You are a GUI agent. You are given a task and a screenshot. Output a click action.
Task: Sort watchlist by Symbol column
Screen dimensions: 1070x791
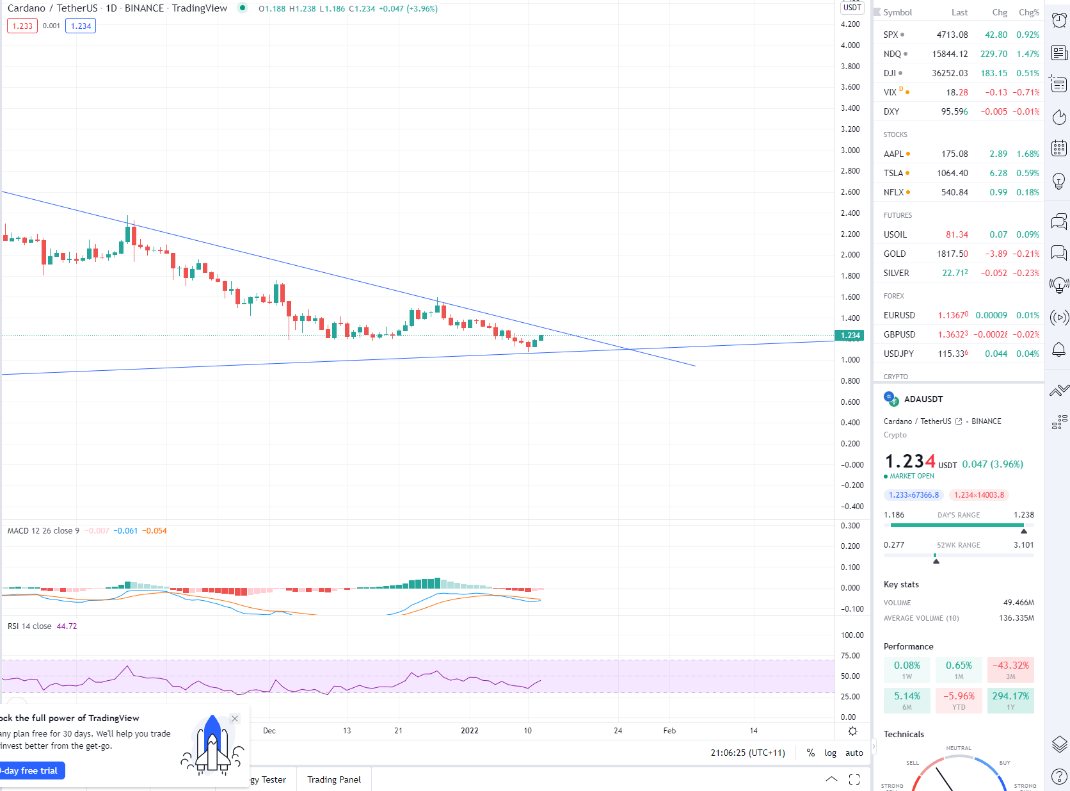[898, 12]
